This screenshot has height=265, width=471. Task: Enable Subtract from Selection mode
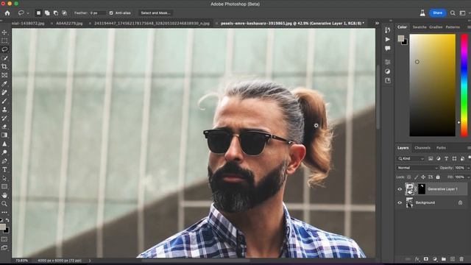[56, 13]
